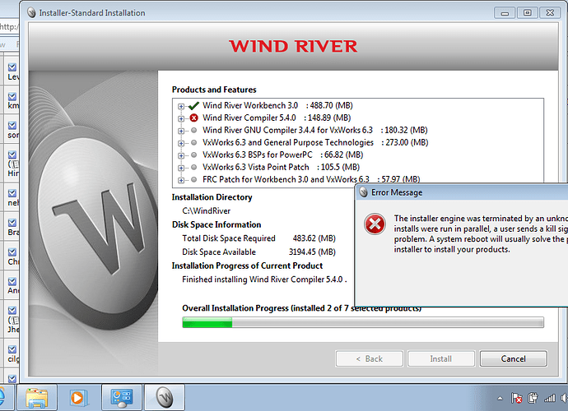
Task: Switch to Wind River installer taskbar button
Action: coord(165,398)
